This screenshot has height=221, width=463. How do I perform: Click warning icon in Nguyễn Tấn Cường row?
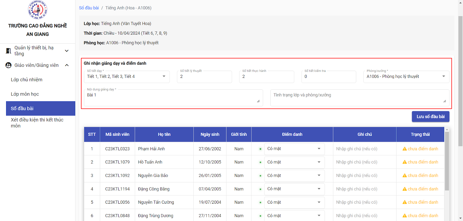tap(405, 202)
